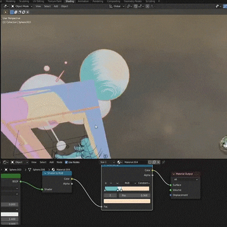Switch to the Animation workspace tab
Screen dimensions: 227x227
[83, 1]
